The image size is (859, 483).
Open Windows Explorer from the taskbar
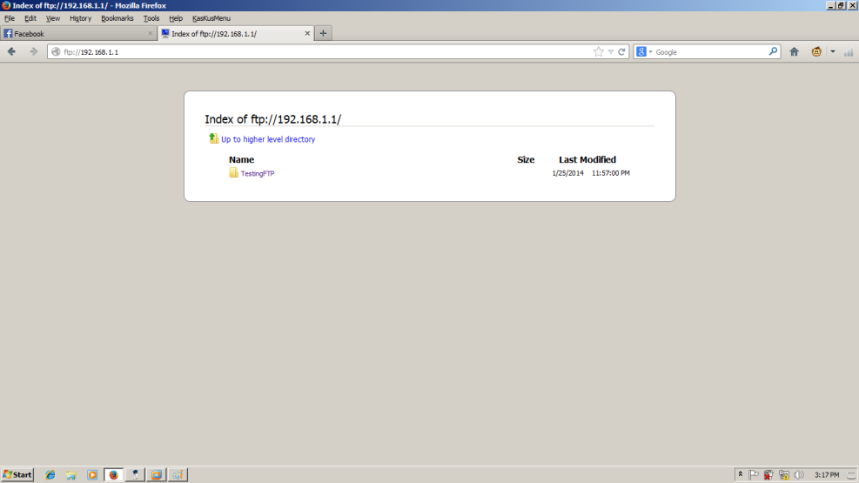(x=71, y=475)
